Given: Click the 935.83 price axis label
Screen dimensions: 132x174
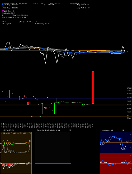Looking at the screenshot, I should click(x=129, y=112).
